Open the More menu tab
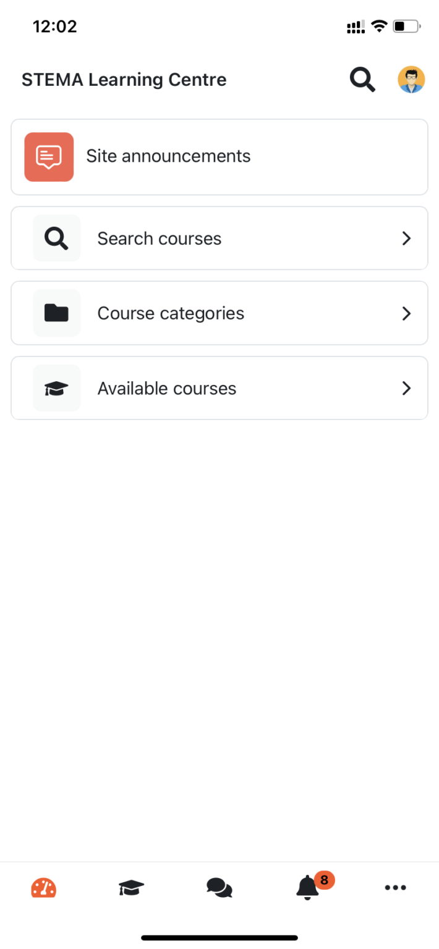This screenshot has width=439, height=949. pyautogui.click(x=395, y=888)
